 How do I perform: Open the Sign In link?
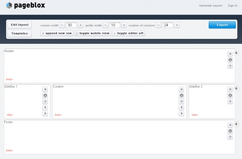click(232, 6)
